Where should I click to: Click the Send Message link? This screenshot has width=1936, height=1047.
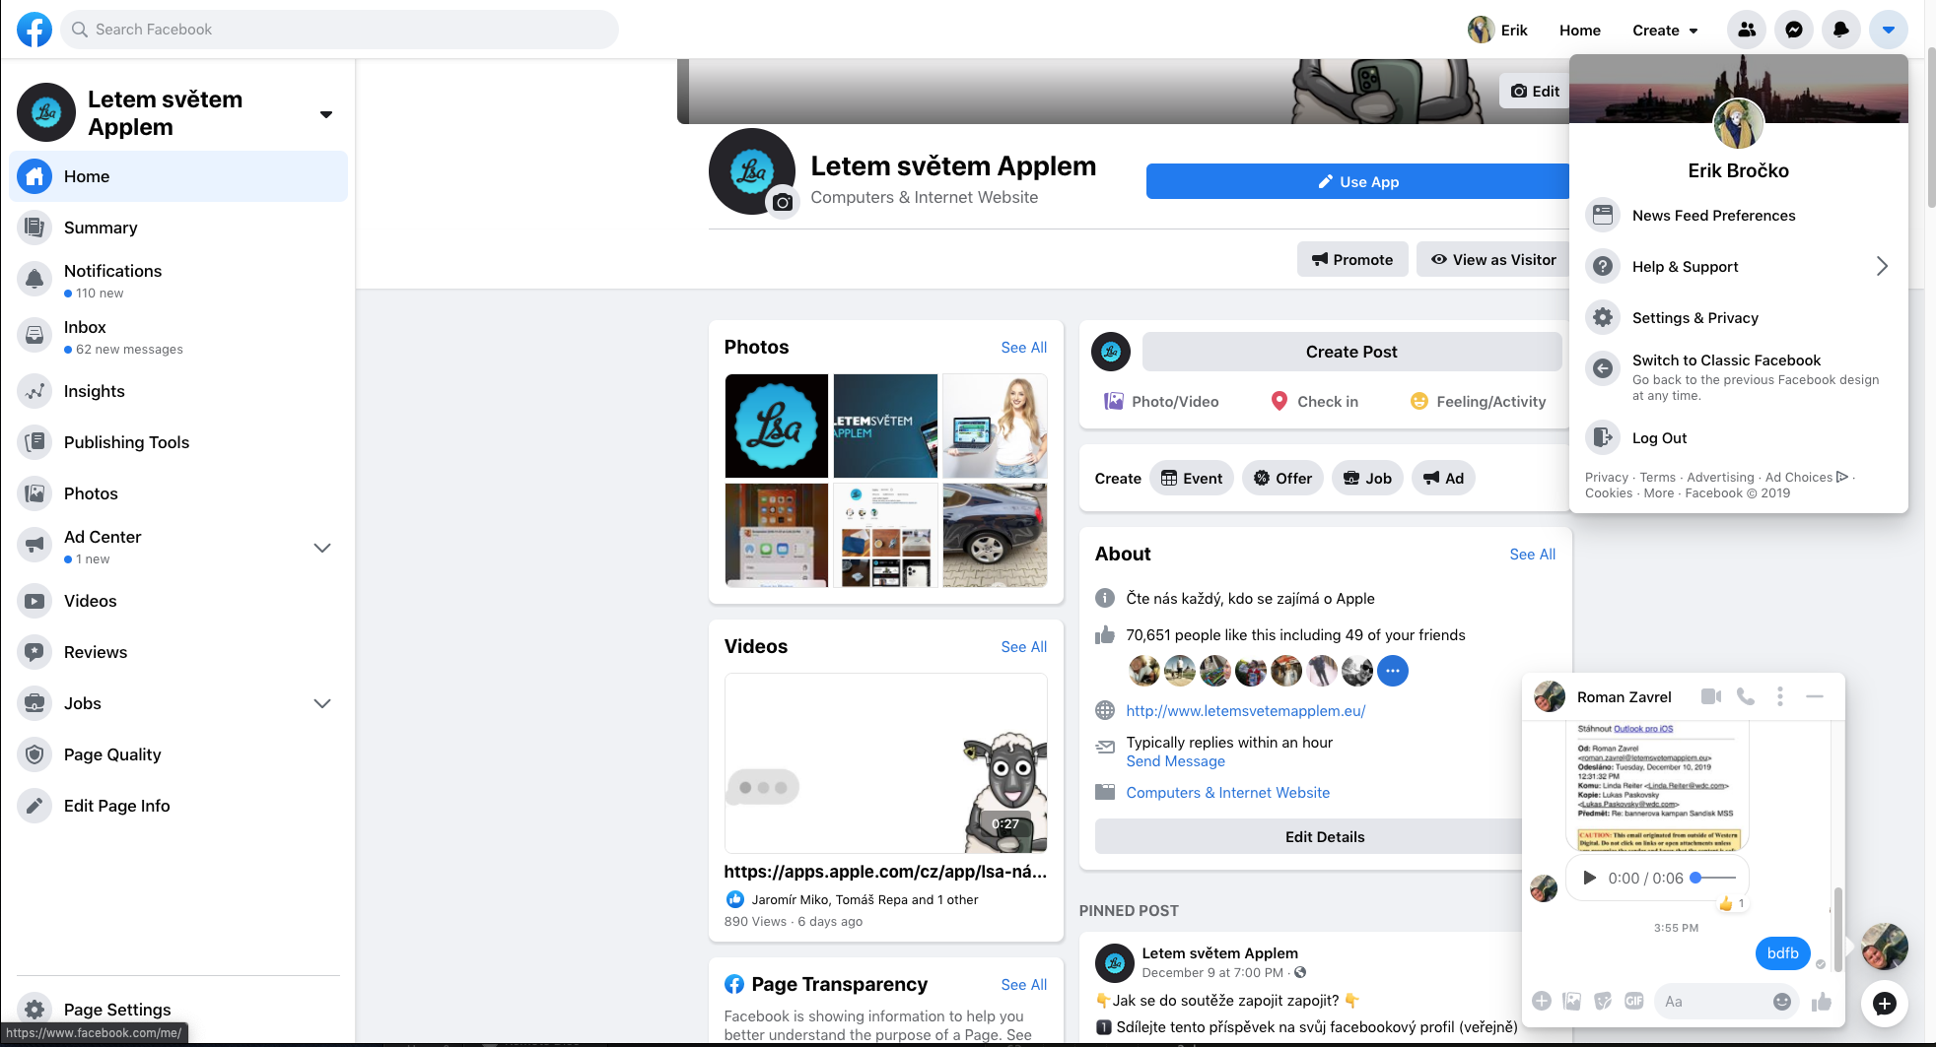1175,761
